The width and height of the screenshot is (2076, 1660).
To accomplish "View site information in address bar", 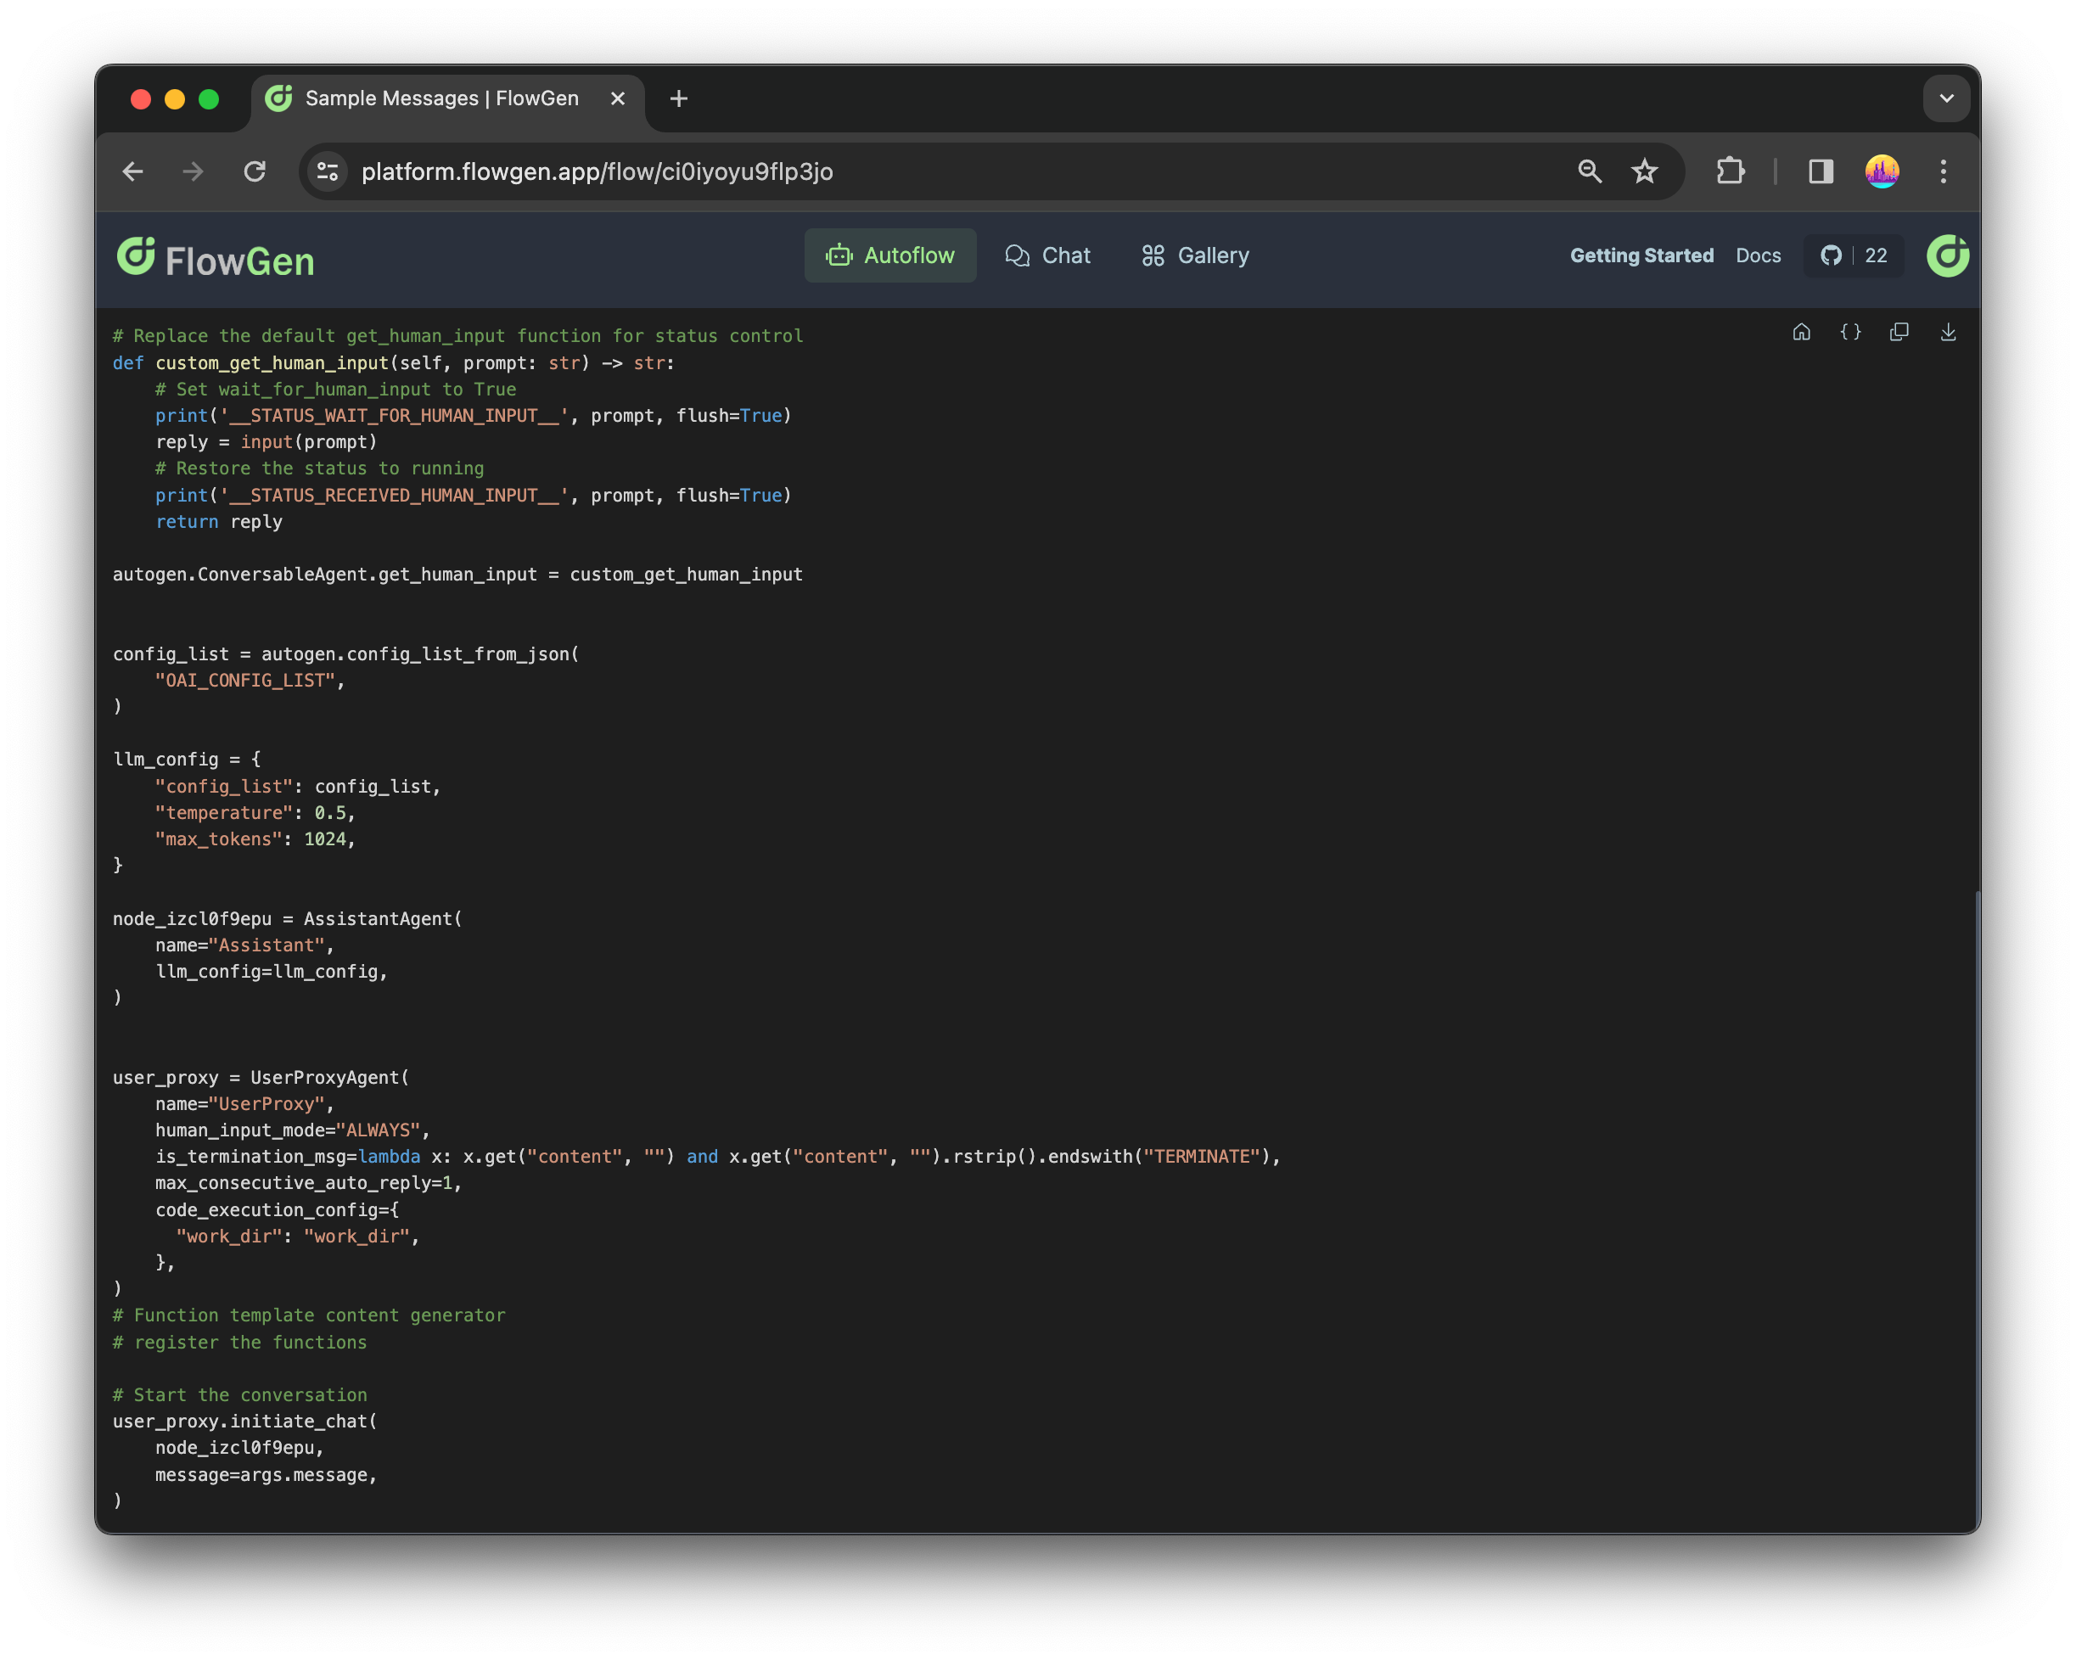I will (x=328, y=171).
